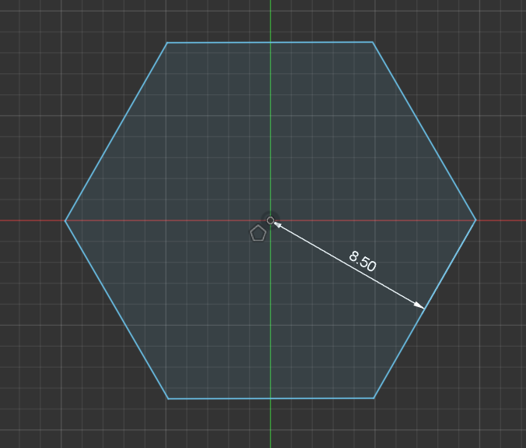526x448 pixels.
Task: Select the upper-left hexagon edge
Action: click(116, 132)
